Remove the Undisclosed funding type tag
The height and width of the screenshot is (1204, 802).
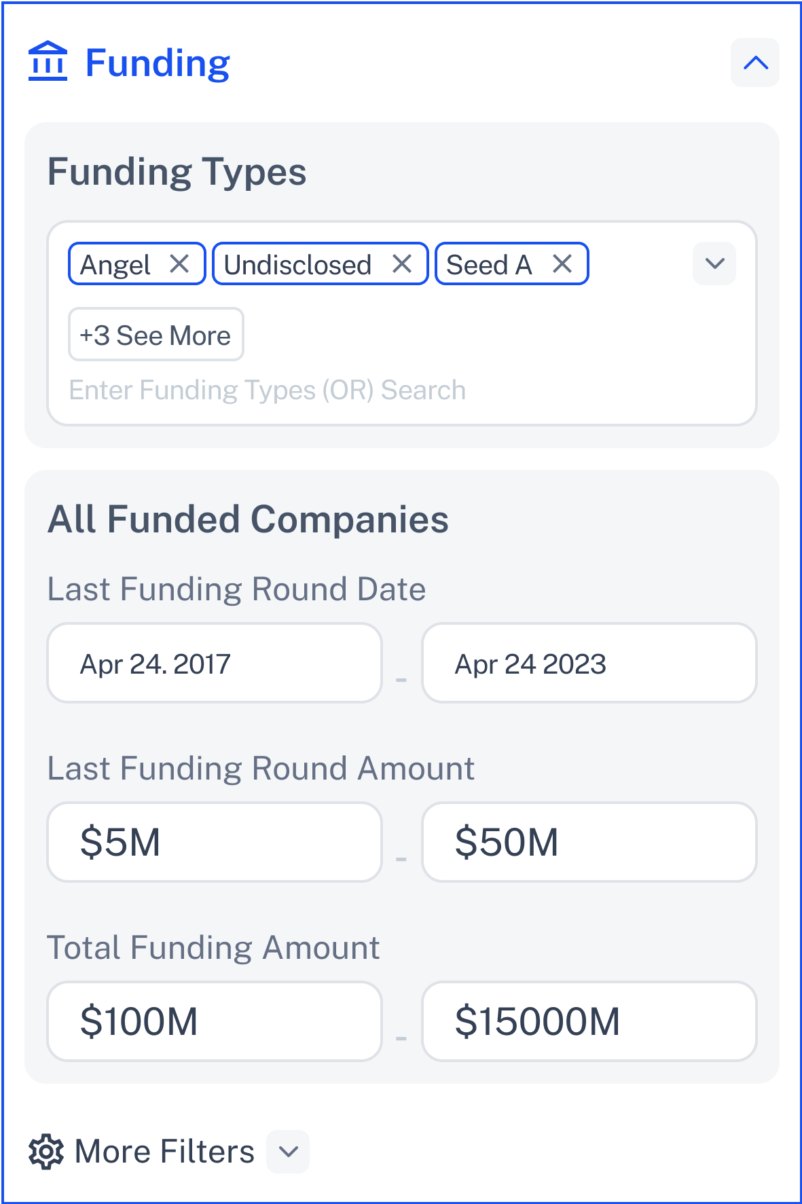402,263
